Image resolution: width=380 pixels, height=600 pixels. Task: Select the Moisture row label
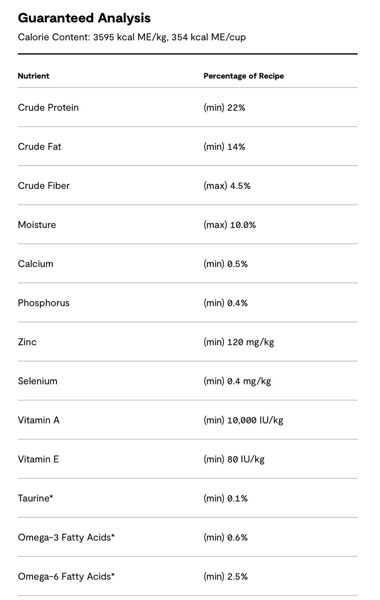tap(37, 225)
